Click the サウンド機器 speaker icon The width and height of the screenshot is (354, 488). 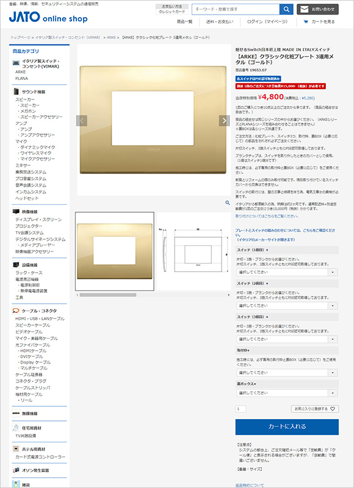[x=16, y=92]
